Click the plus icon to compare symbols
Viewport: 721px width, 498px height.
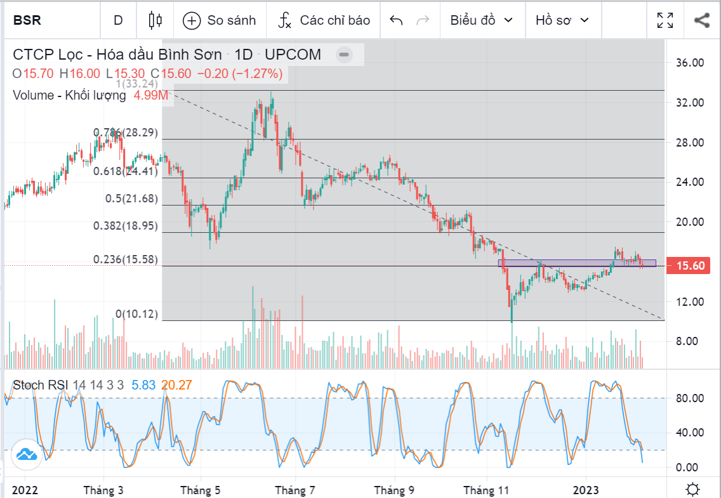point(192,20)
